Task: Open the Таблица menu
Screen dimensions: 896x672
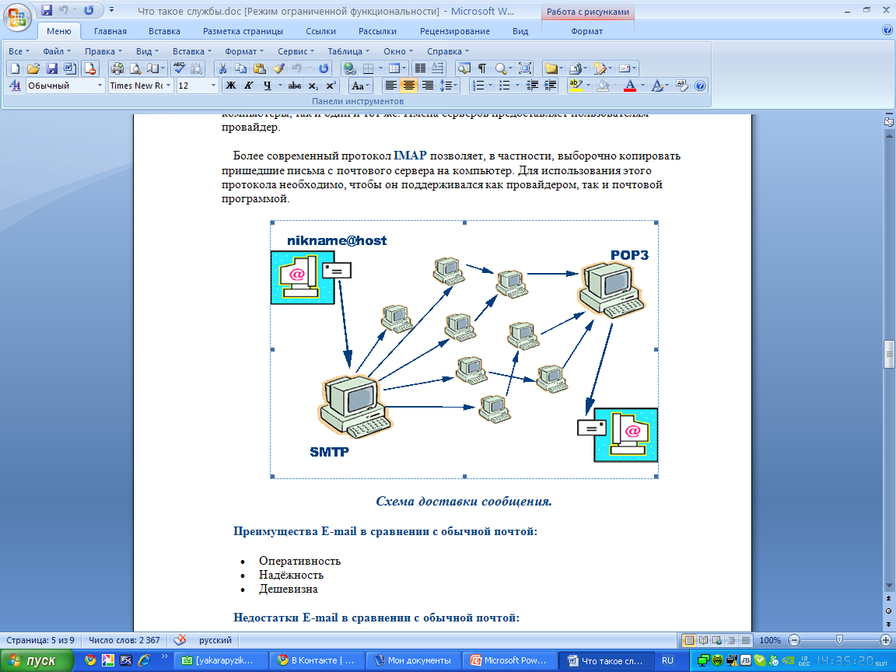Action: [x=348, y=51]
